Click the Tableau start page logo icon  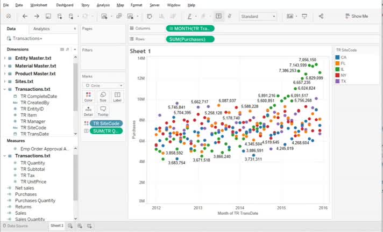[9, 16]
